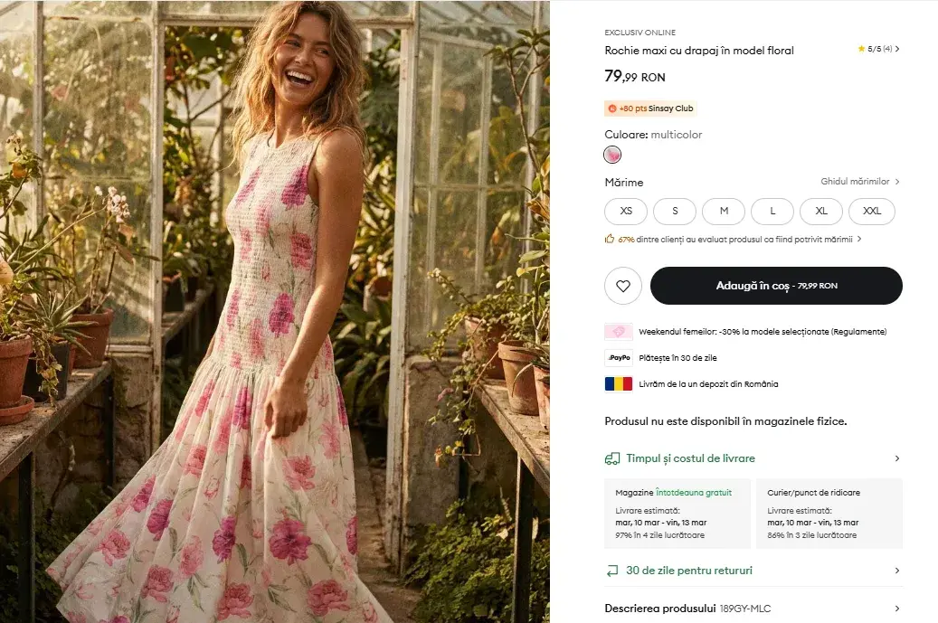Add dress to wishlist with heart icon
Image resolution: width=938 pixels, height=623 pixels.
pos(622,286)
